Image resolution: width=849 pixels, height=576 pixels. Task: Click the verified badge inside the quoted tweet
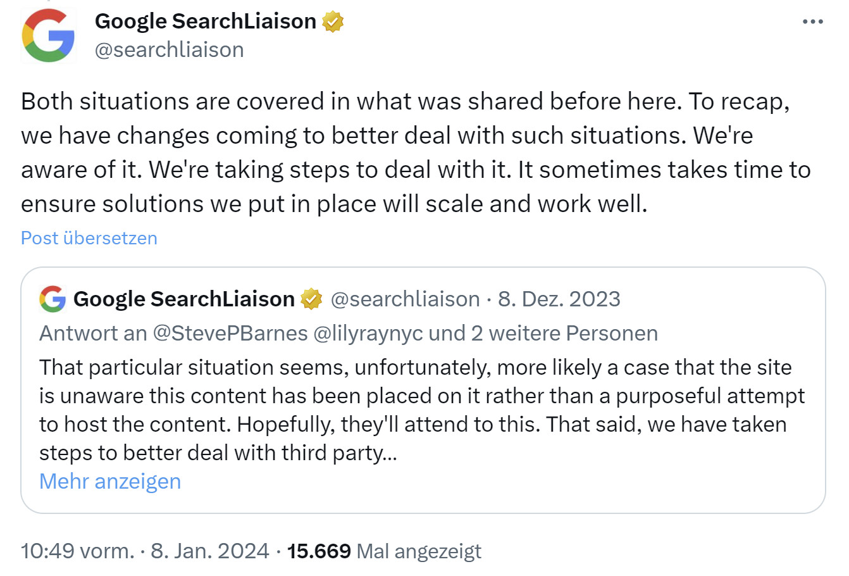[311, 298]
